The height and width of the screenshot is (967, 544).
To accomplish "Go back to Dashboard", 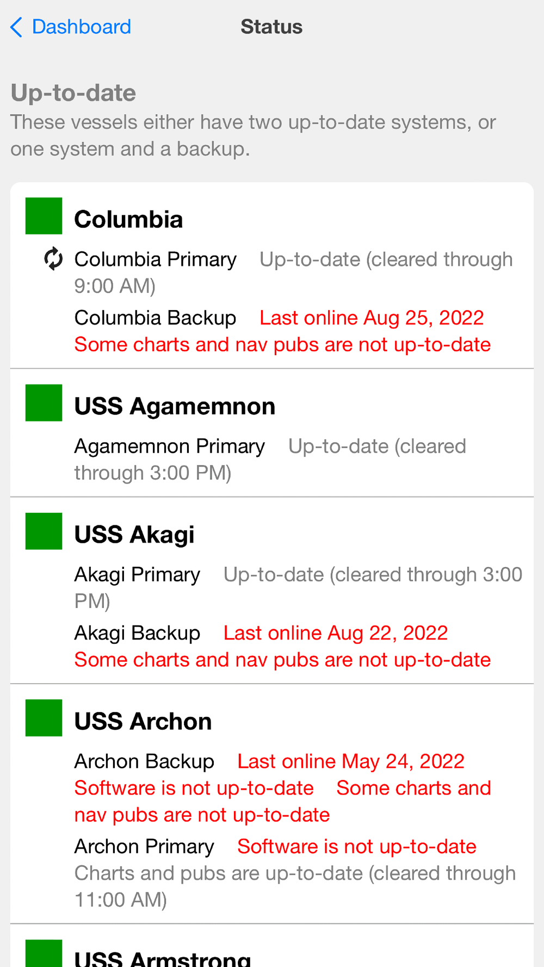I will (x=81, y=27).
